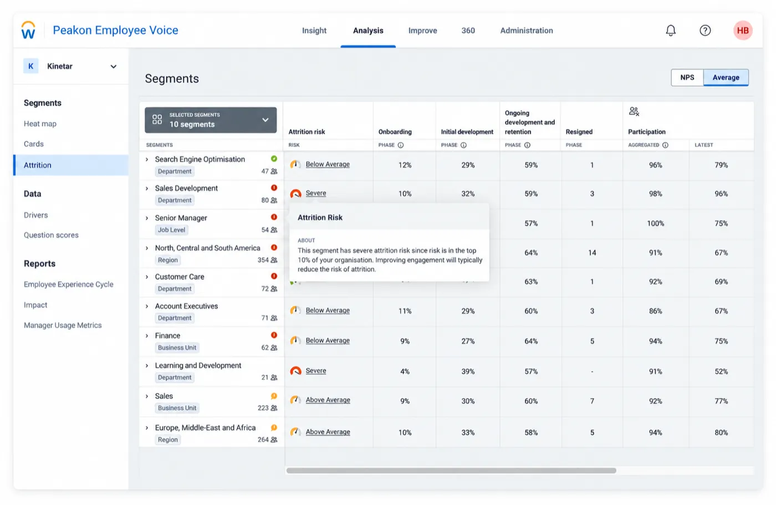
Task: Click Above Average link in the Sales row
Action: [328, 400]
